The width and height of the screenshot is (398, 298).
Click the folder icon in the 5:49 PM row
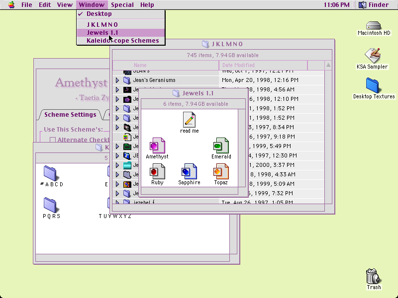pos(127,146)
